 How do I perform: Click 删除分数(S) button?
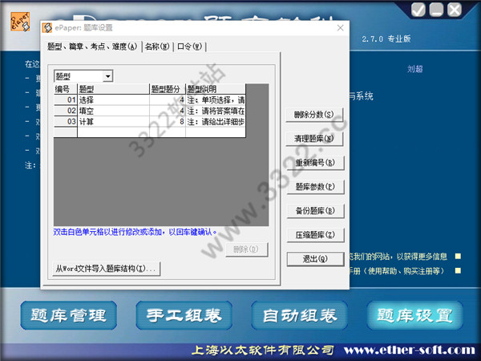click(x=314, y=115)
